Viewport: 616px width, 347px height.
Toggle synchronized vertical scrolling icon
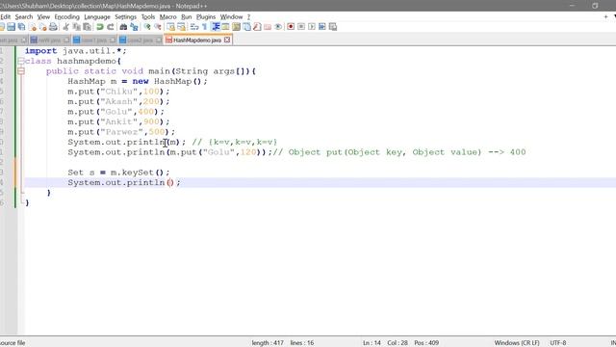pyautogui.click(x=170, y=27)
